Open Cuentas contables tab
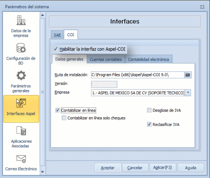Image resolution: width=210 pixels, height=178 pixels. (106, 59)
